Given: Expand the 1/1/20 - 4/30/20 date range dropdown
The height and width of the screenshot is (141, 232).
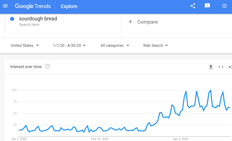Looking at the screenshot, I should click(69, 45).
